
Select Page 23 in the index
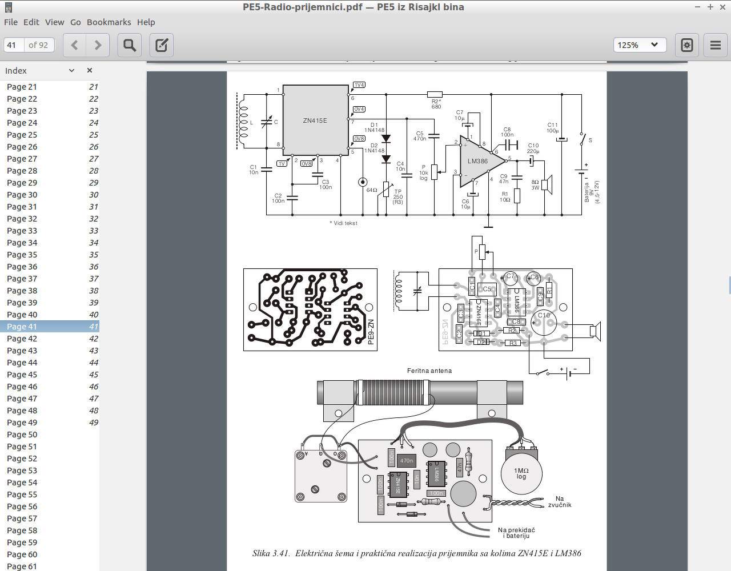coord(50,111)
